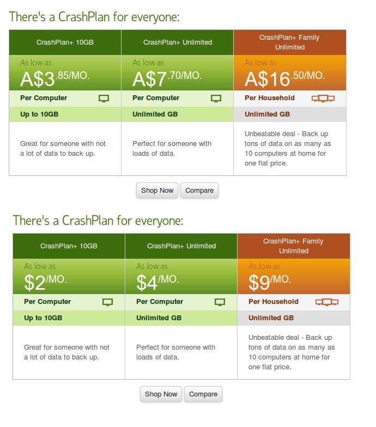Click Shop Now button below $ pricing table
Viewport: 376px width, 427px height.
(161, 394)
